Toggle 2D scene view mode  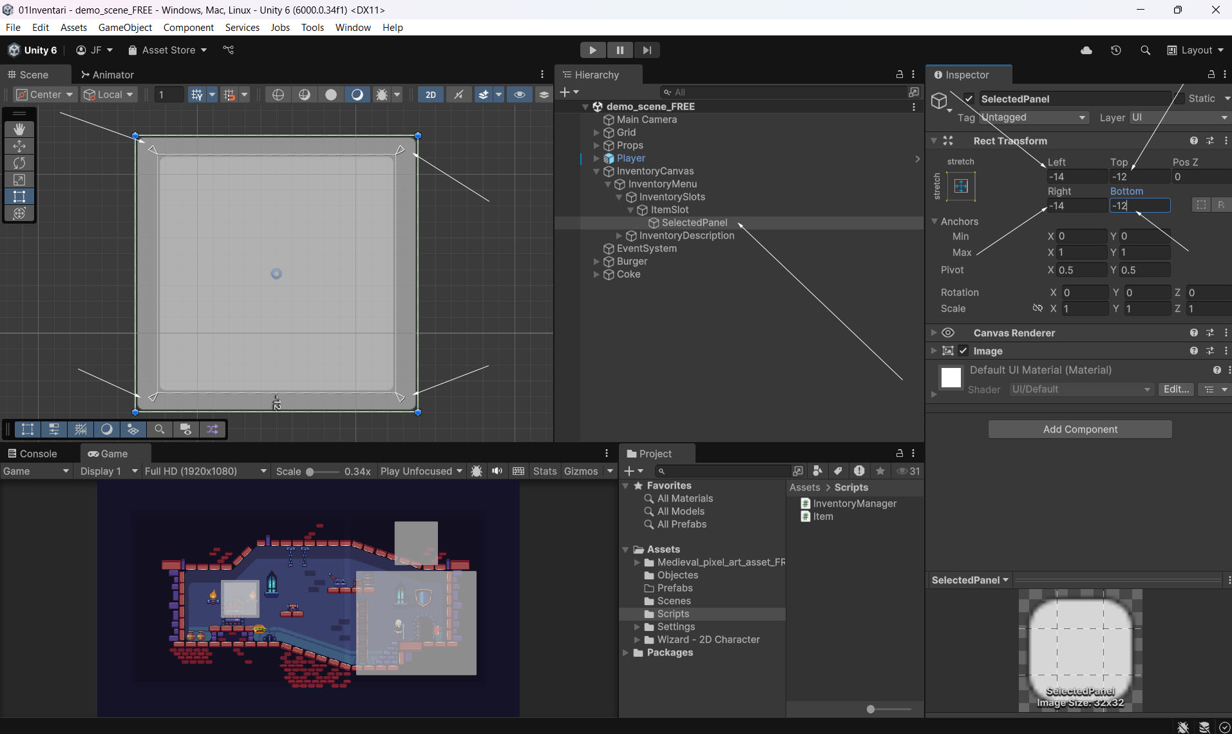(430, 95)
